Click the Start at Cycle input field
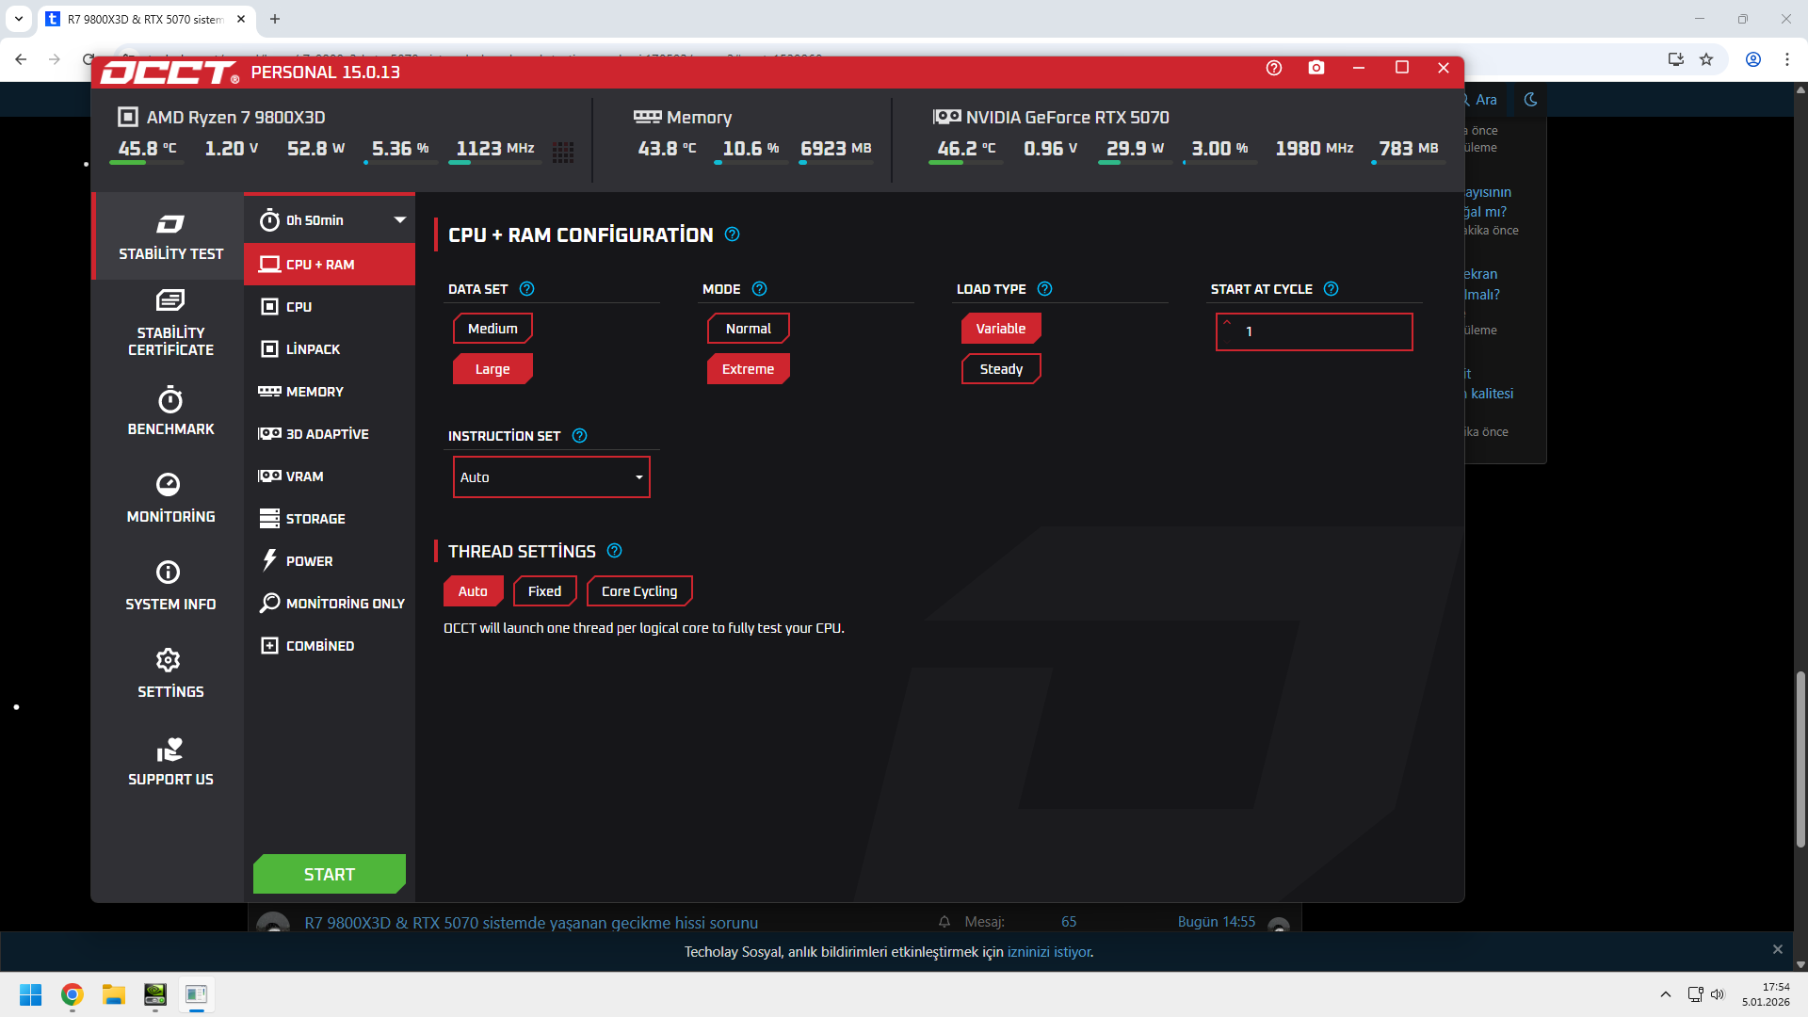This screenshot has width=1808, height=1017. (1315, 331)
